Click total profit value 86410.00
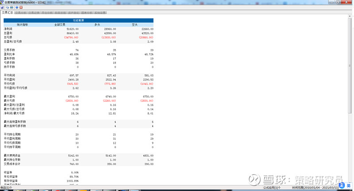Viewport: 354px width, 191px height. (73, 33)
